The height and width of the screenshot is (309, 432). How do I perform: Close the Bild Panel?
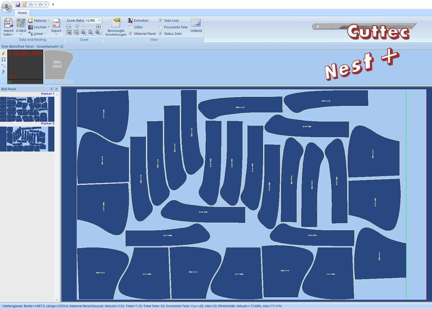pos(56,89)
